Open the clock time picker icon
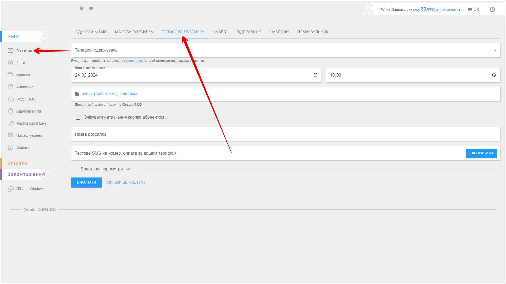506x284 pixels. tap(494, 75)
